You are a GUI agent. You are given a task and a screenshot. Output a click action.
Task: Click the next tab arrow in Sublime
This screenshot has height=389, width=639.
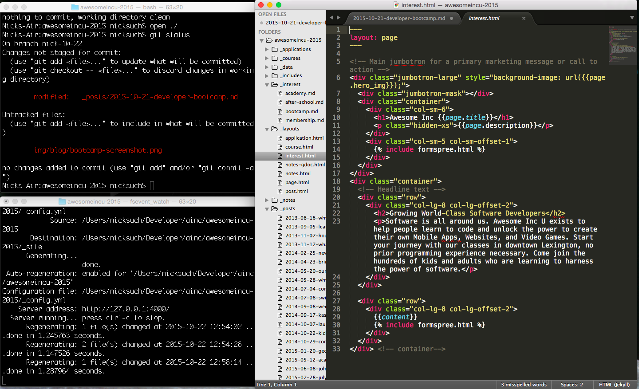point(339,18)
